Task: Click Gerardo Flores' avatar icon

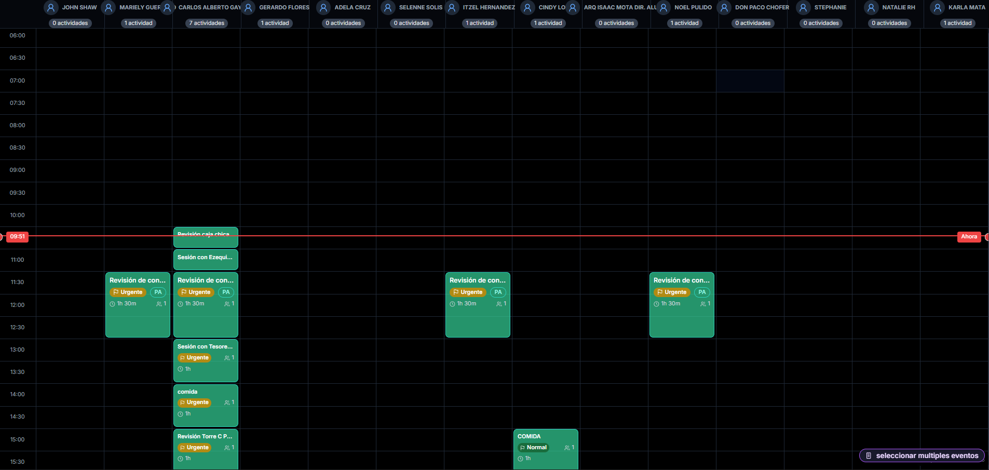Action: pyautogui.click(x=248, y=8)
